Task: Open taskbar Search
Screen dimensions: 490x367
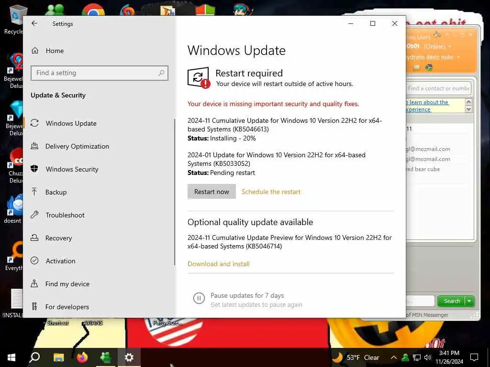Action: tap(34, 357)
